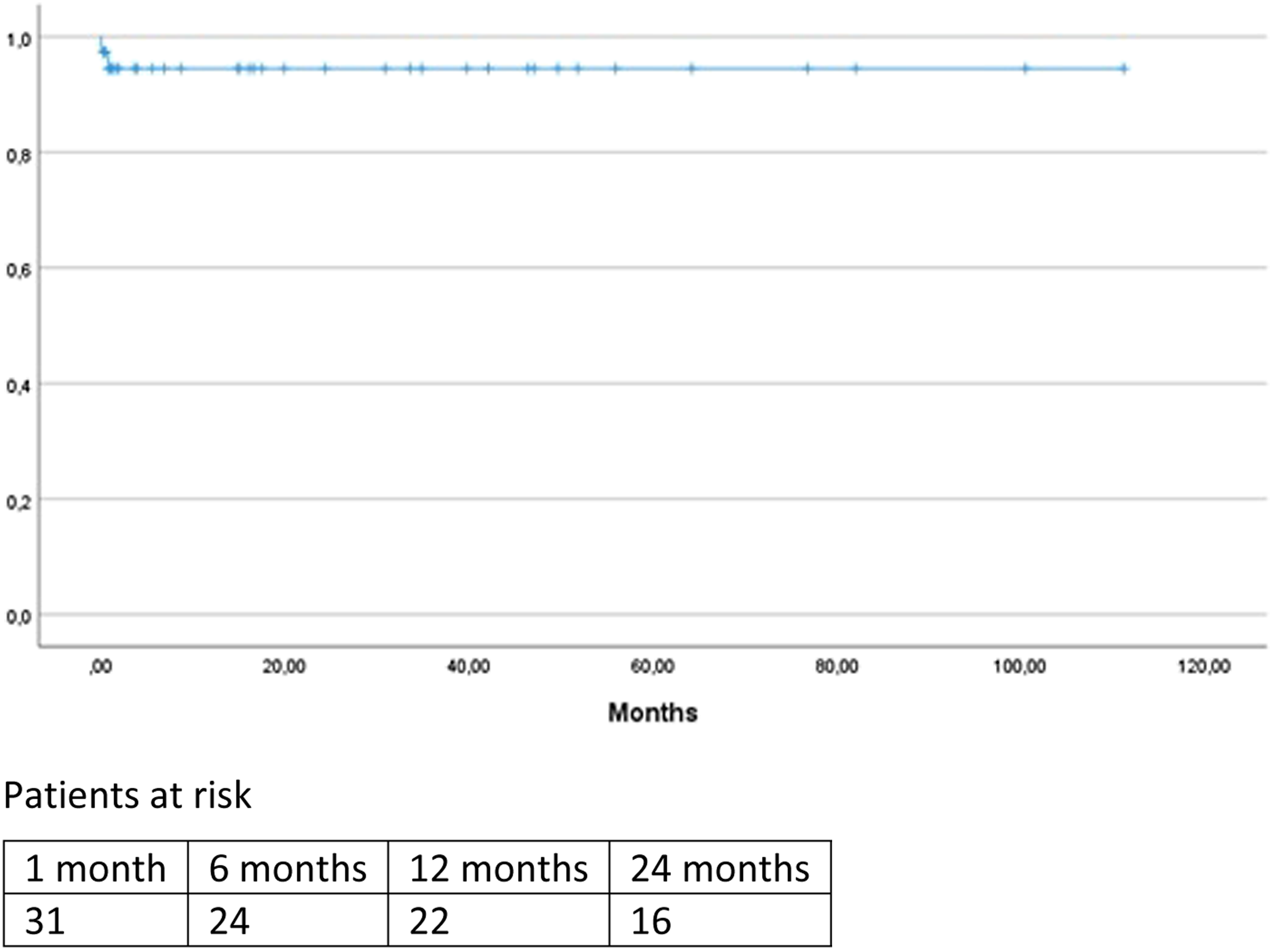Click the cell with value 22

click(x=499, y=920)
